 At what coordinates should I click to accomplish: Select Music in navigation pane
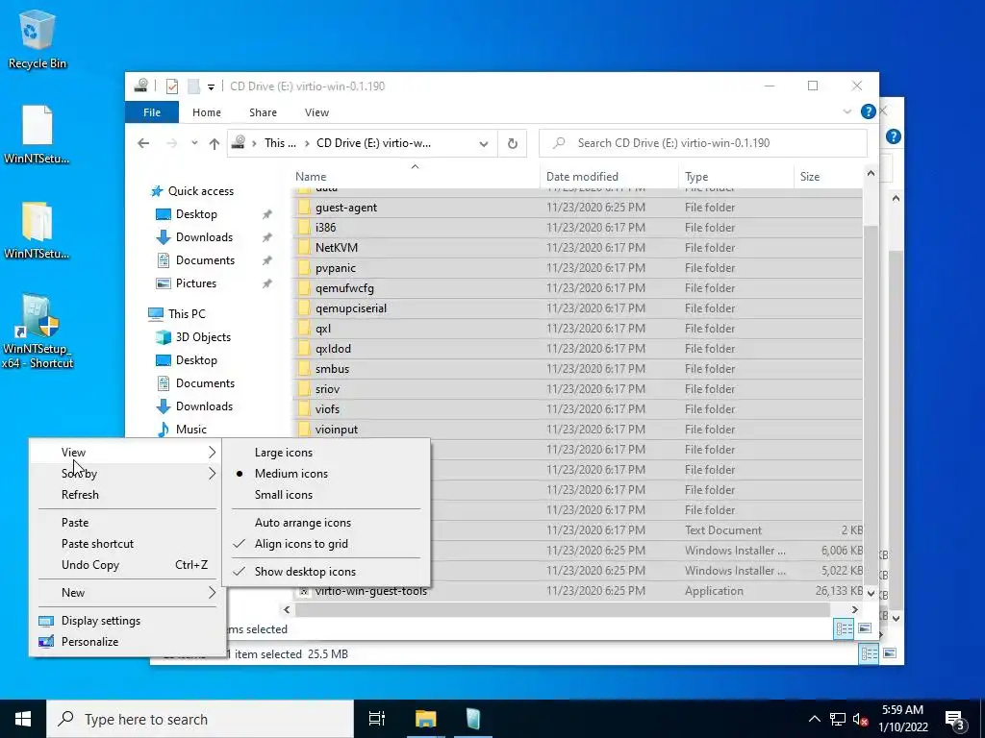pos(191,430)
